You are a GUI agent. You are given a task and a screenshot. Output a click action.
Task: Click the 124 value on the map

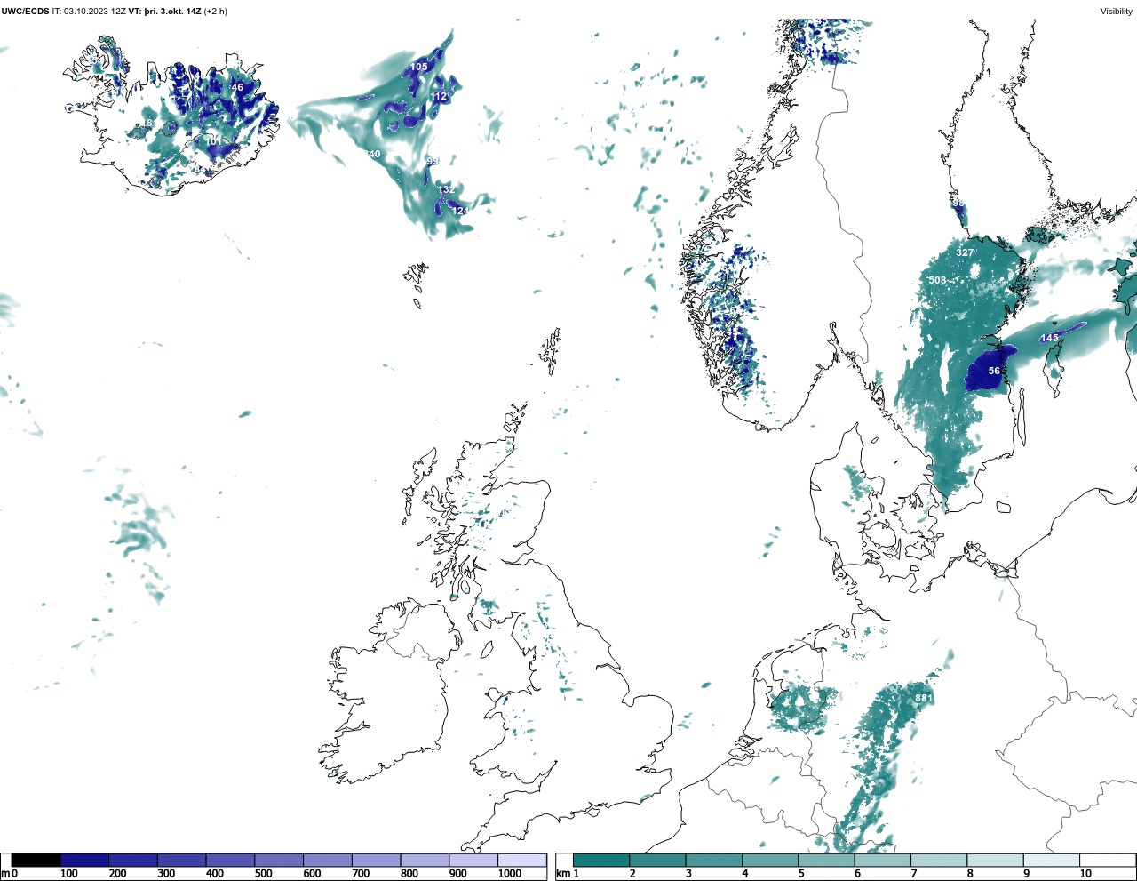coord(460,211)
